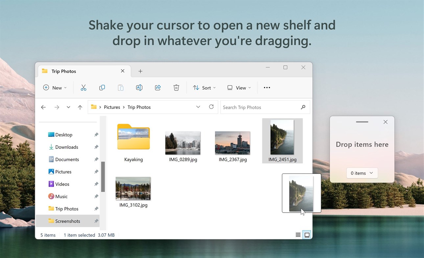Click the Cut icon in the toolbar
The width and height of the screenshot is (424, 258).
83,88
